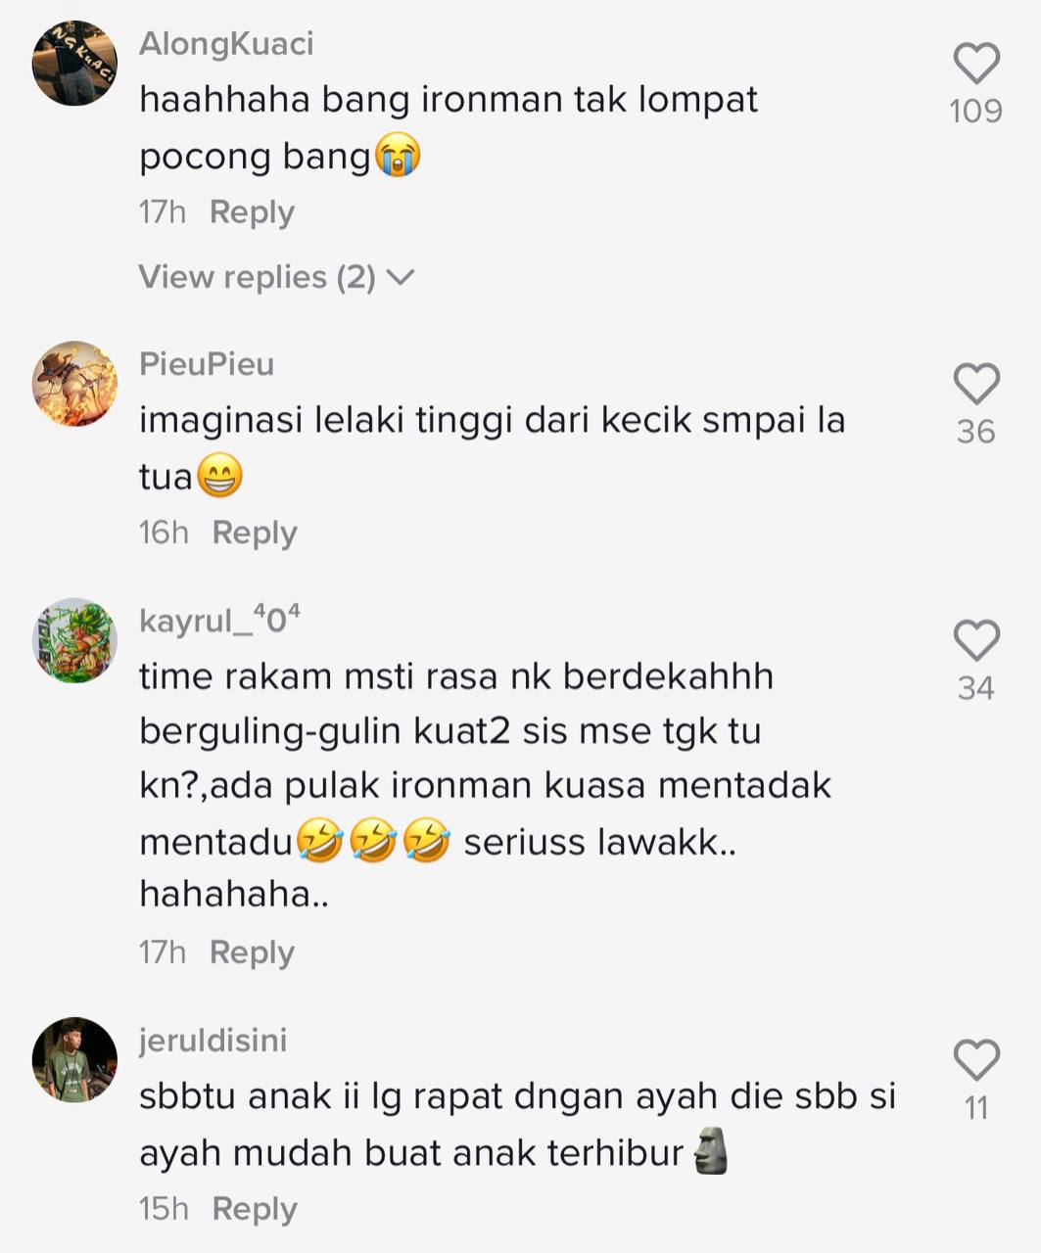The width and height of the screenshot is (1041, 1253).
Task: Open AlongKuaci username link
Action: pos(226,44)
